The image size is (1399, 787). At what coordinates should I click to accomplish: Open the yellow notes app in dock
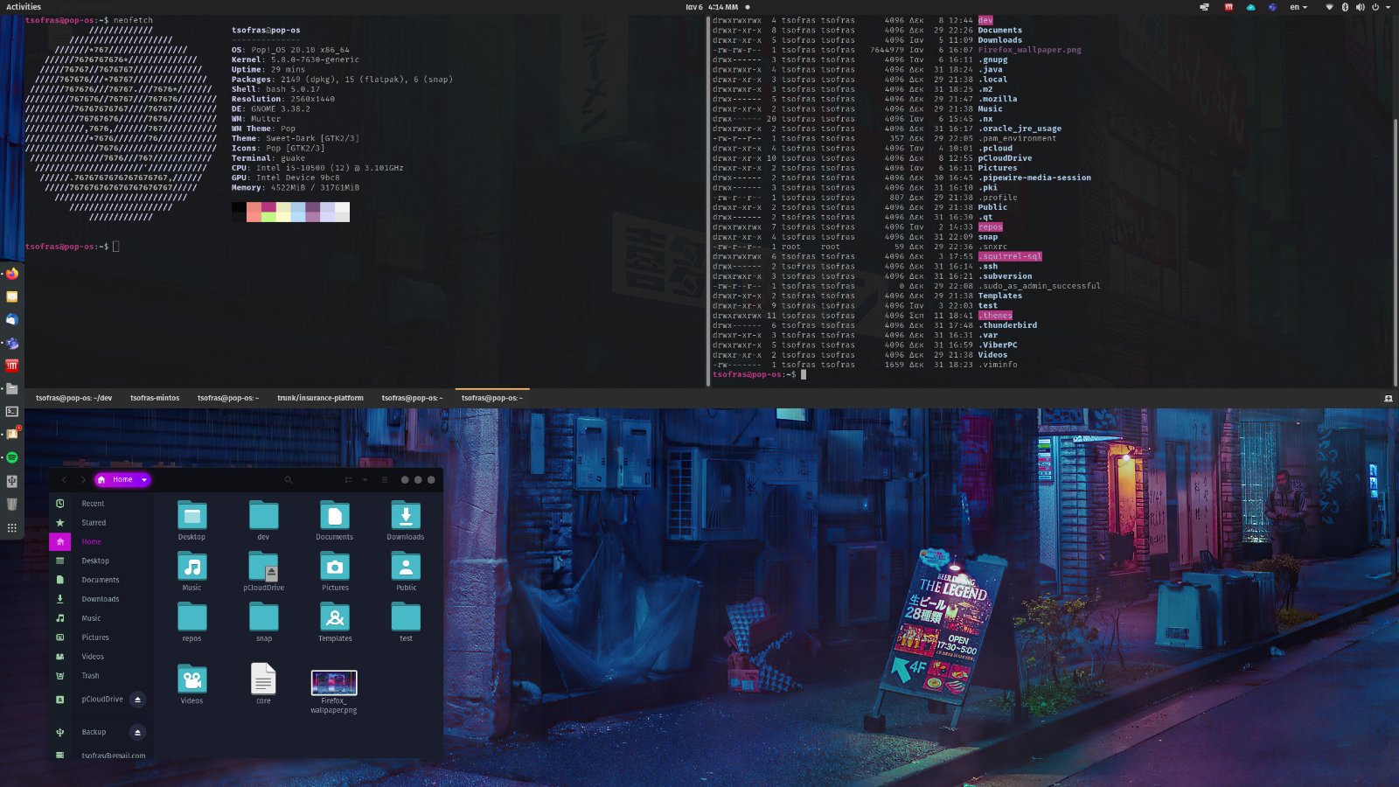[12, 296]
